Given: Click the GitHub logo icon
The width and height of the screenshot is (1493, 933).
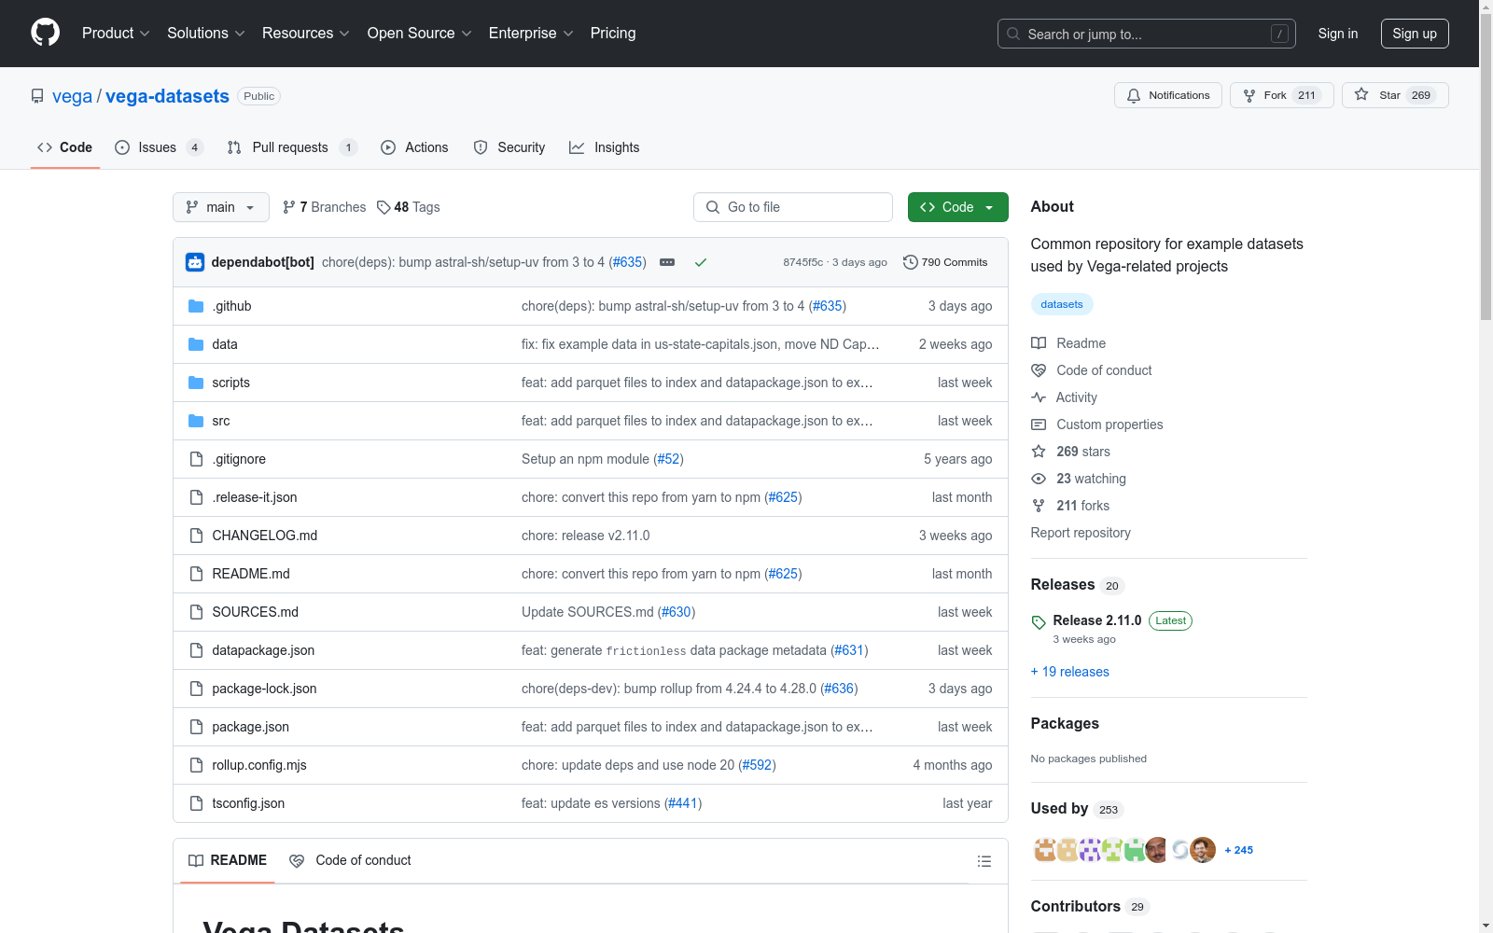Looking at the screenshot, I should pyautogui.click(x=45, y=33).
